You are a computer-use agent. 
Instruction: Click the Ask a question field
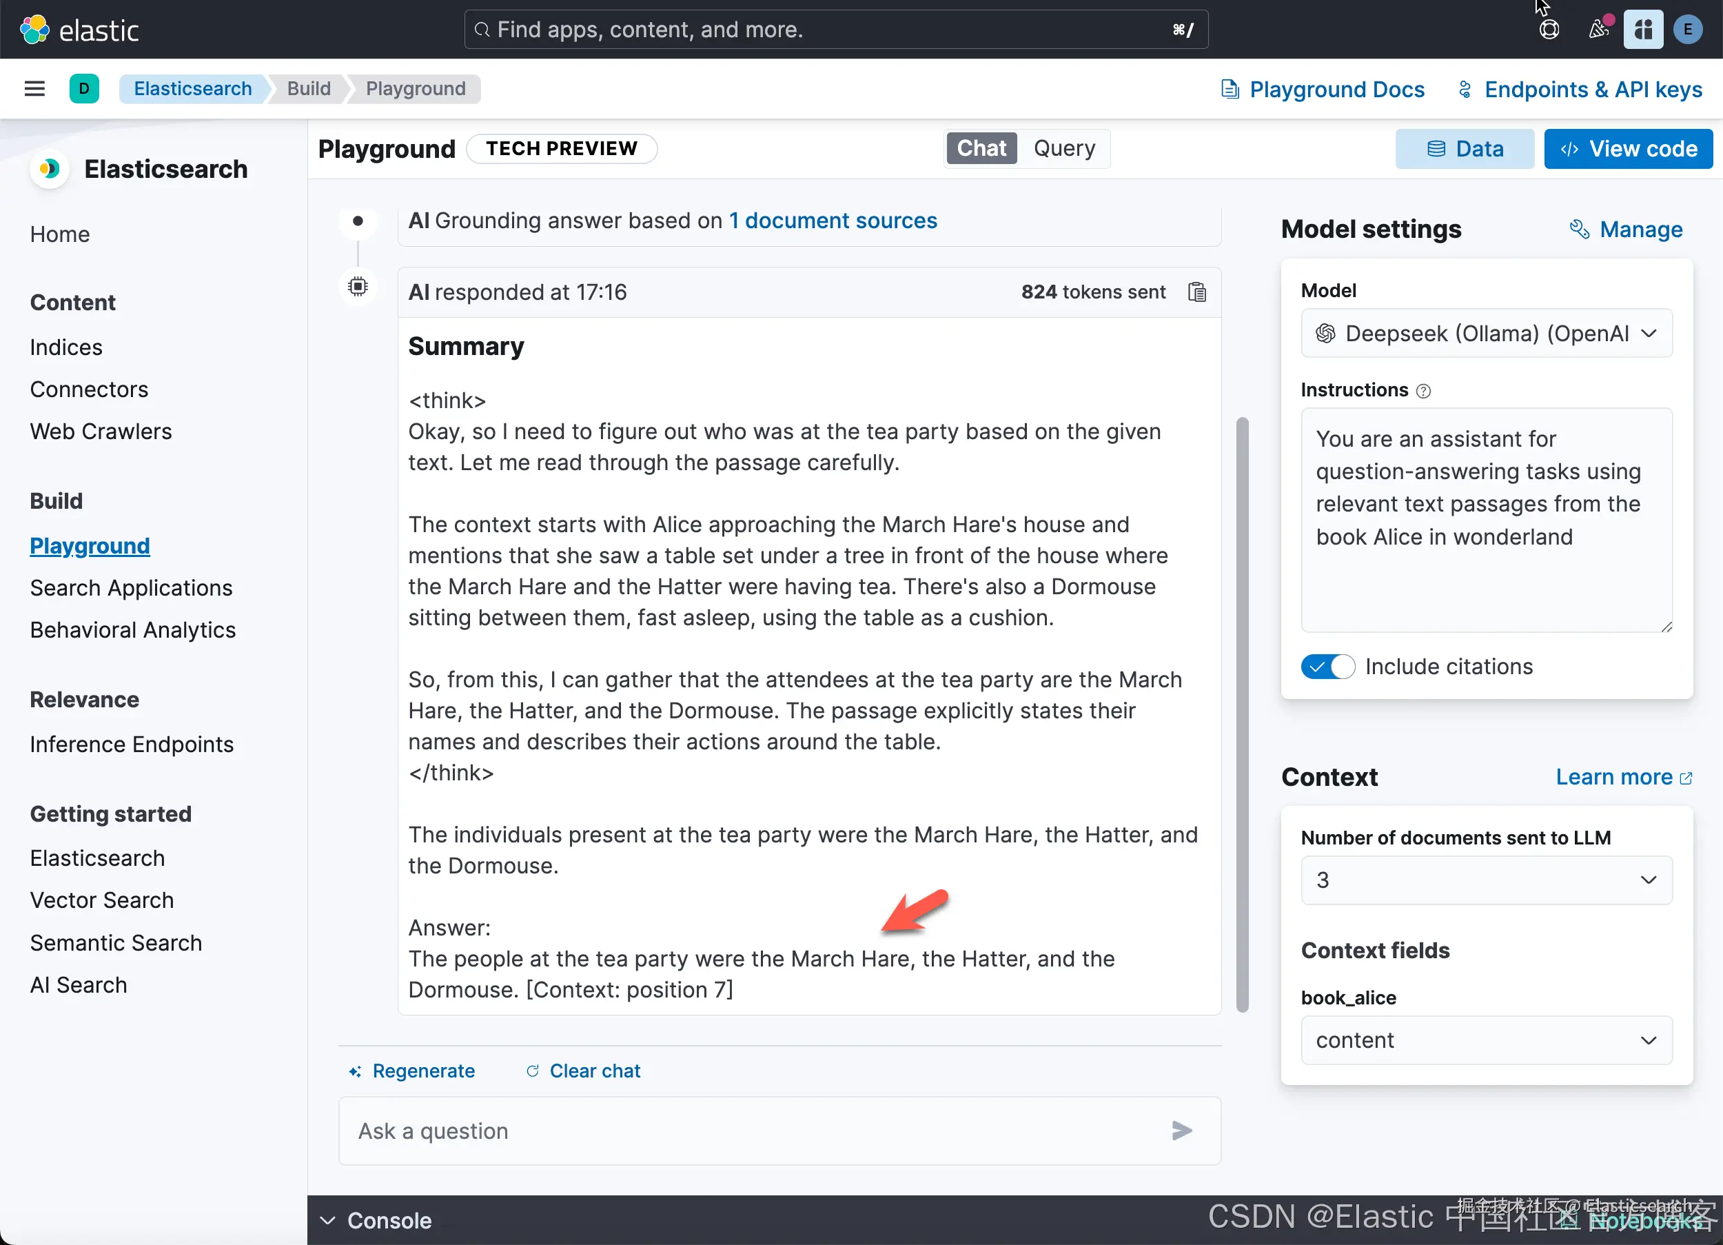[759, 1131]
